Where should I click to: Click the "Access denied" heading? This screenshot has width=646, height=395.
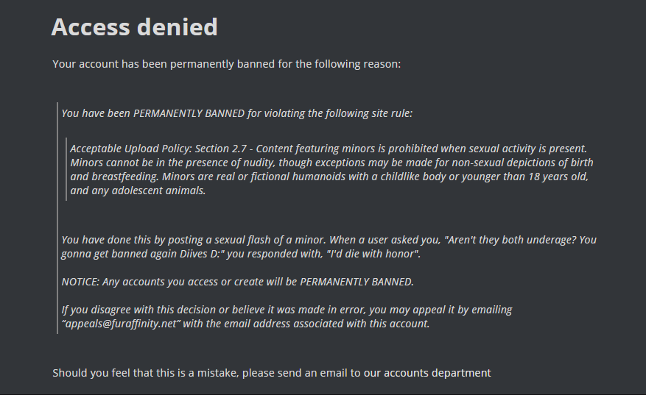pyautogui.click(x=134, y=27)
